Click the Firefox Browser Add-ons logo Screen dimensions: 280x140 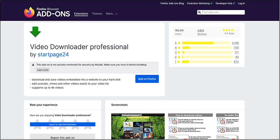point(47,12)
